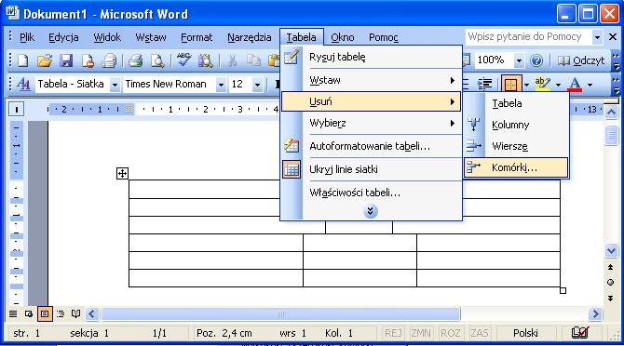Image resolution: width=624 pixels, height=346 pixels.
Task: Toggle Print Layout view icon
Action: point(45,313)
